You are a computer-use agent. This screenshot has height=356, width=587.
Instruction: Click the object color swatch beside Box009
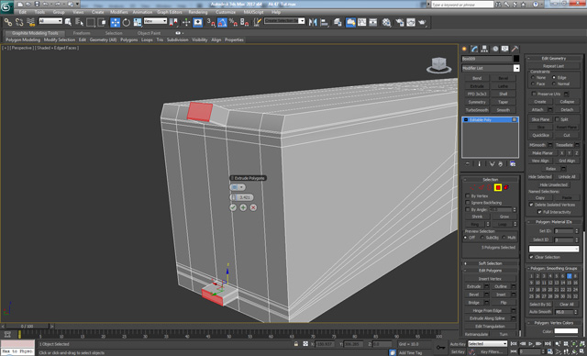516,59
